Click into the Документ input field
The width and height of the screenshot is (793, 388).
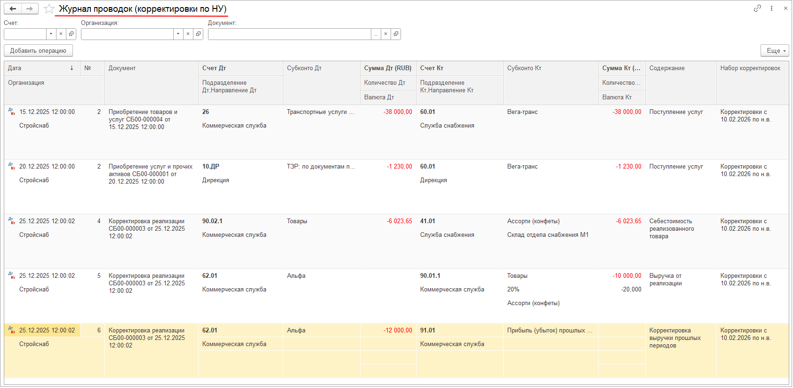pos(289,34)
